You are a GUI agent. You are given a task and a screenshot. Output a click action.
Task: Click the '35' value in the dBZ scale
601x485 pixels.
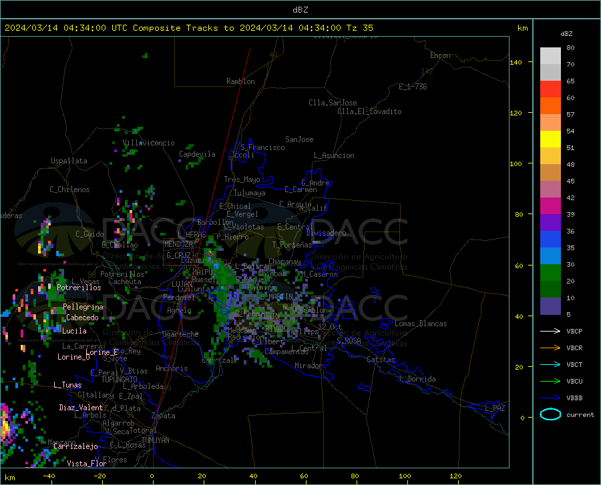click(x=570, y=248)
